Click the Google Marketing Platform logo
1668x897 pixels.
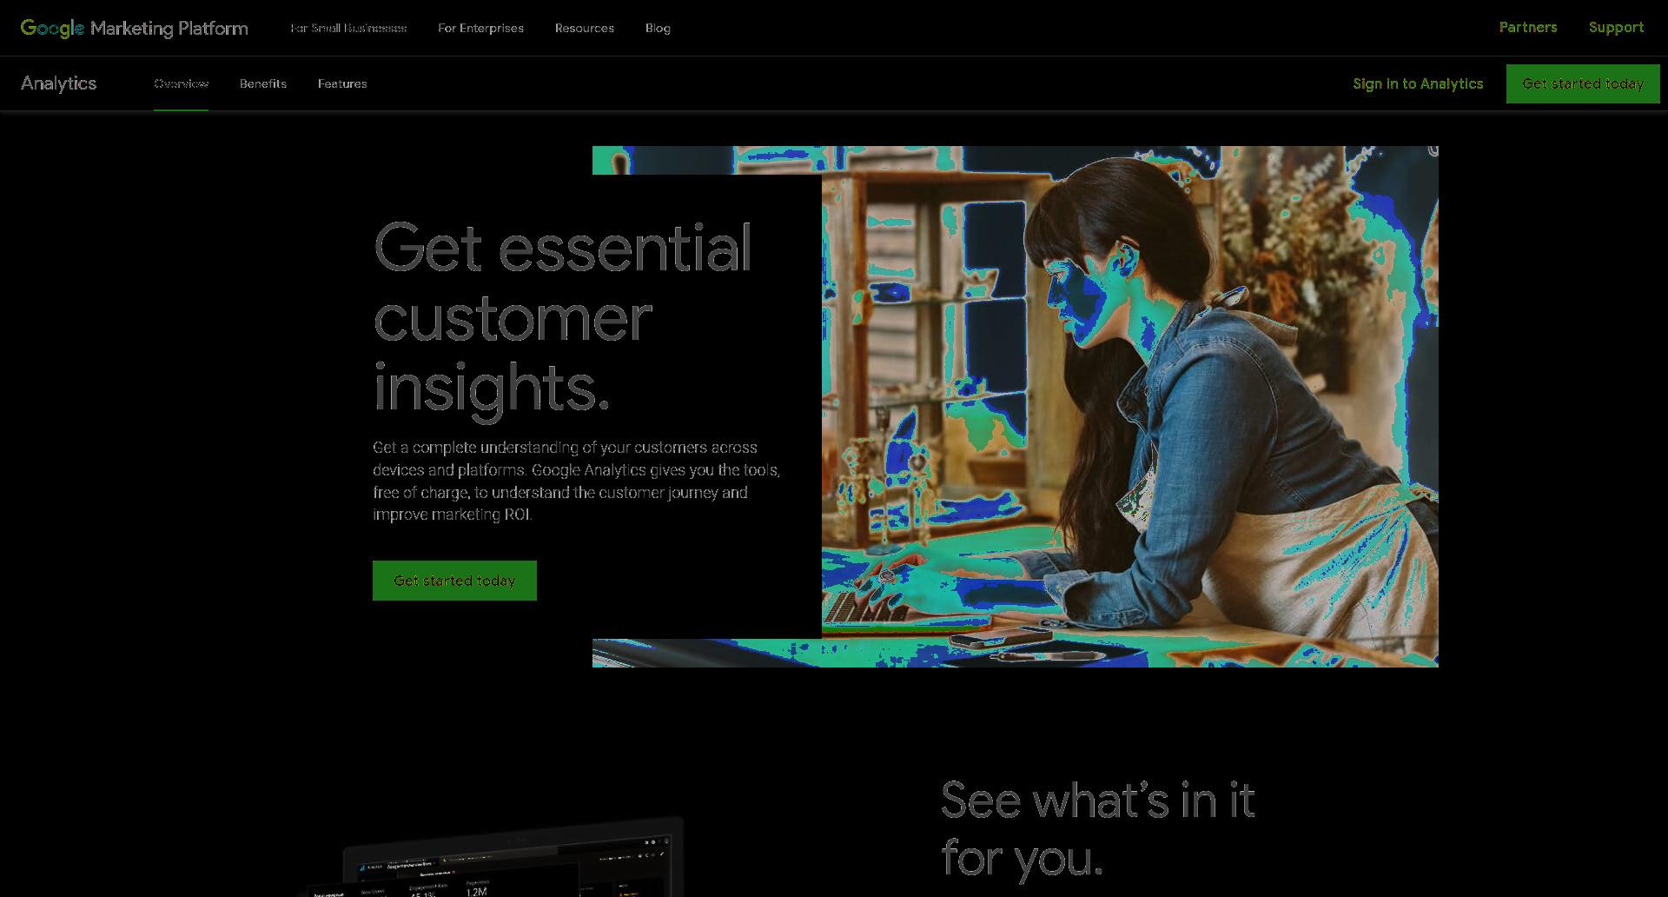[135, 28]
